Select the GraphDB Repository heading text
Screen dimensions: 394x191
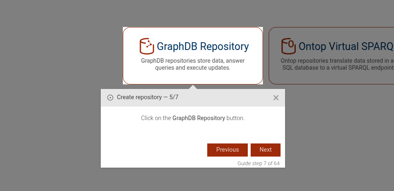(203, 46)
